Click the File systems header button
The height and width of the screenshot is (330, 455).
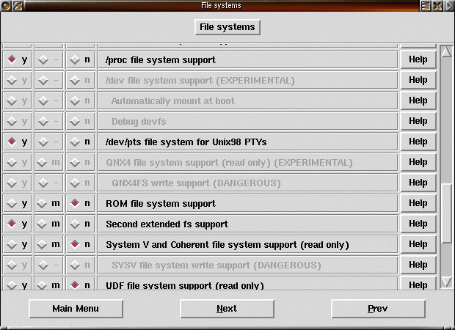tap(227, 27)
